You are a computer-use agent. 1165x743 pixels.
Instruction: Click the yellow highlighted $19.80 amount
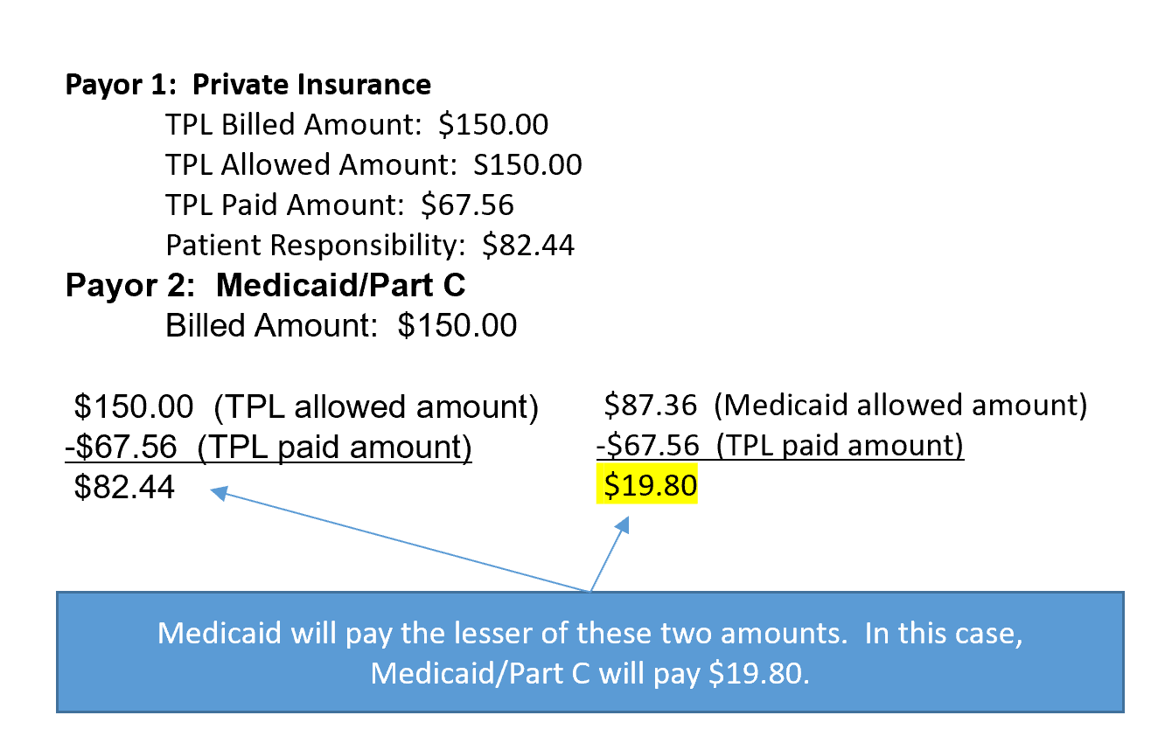[646, 485]
